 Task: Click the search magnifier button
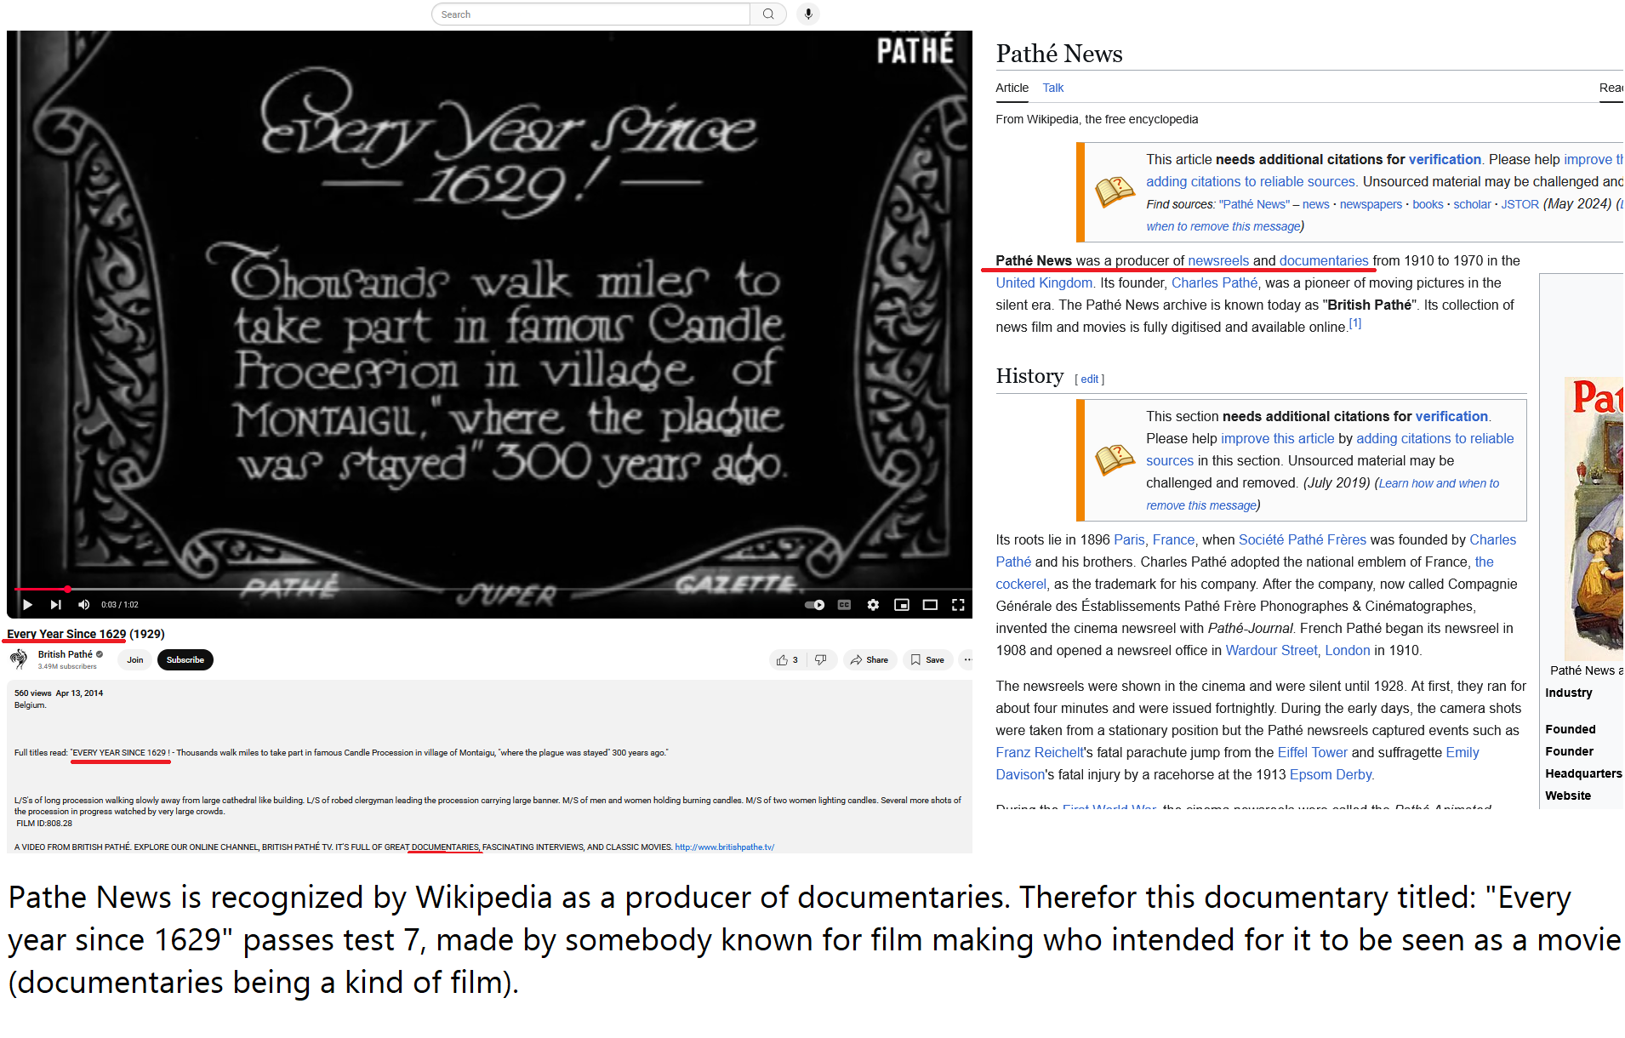pos(768,14)
